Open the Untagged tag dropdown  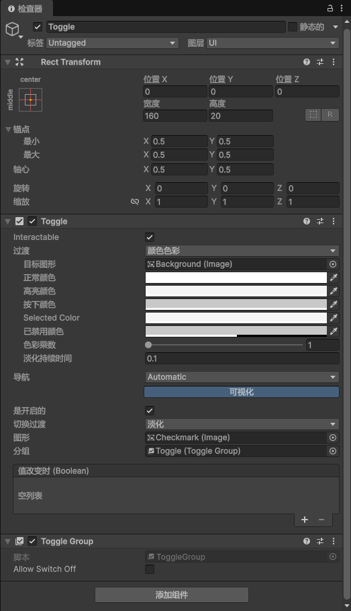[112, 43]
